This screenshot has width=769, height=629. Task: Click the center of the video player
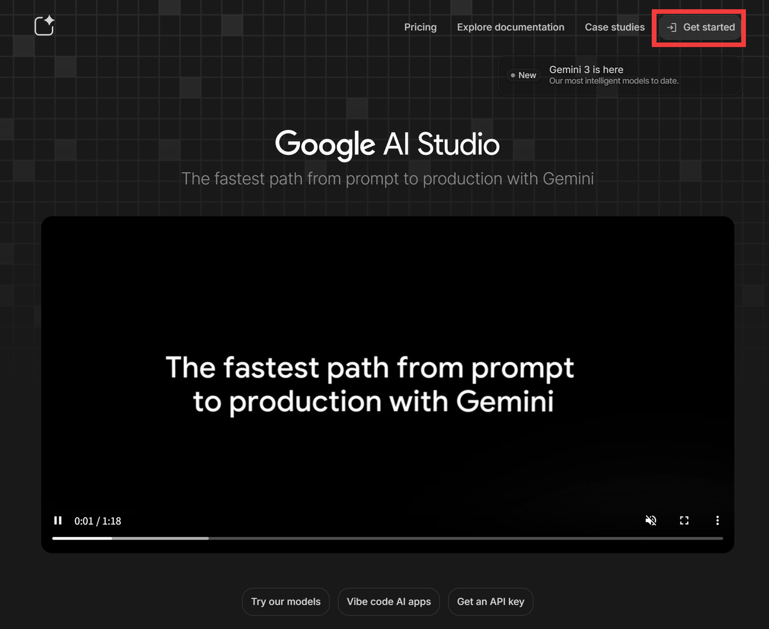point(387,384)
